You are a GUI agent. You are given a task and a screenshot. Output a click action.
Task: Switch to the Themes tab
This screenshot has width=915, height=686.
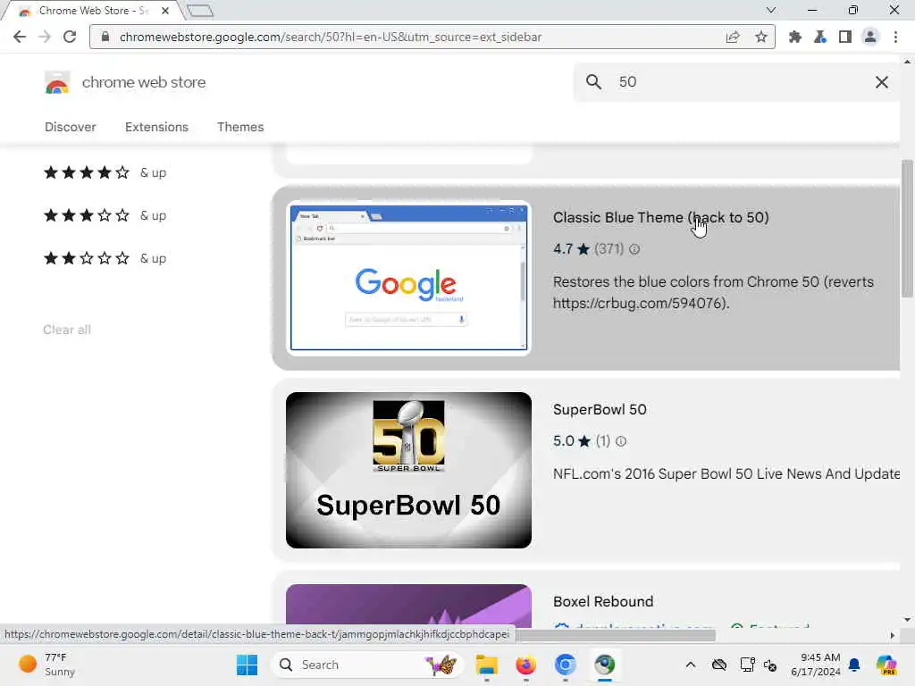[240, 127]
